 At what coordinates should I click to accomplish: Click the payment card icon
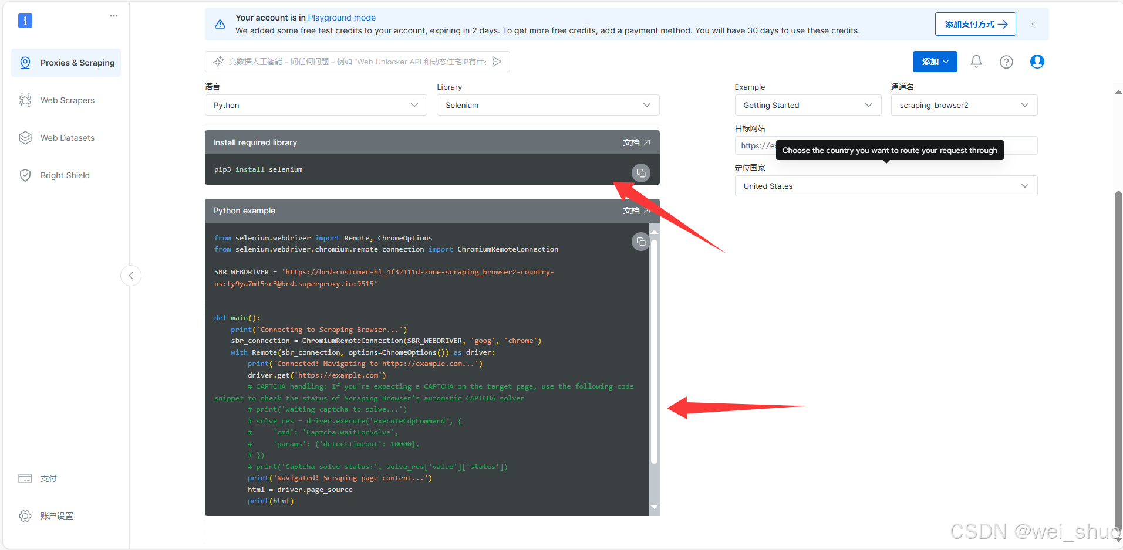[x=25, y=478]
